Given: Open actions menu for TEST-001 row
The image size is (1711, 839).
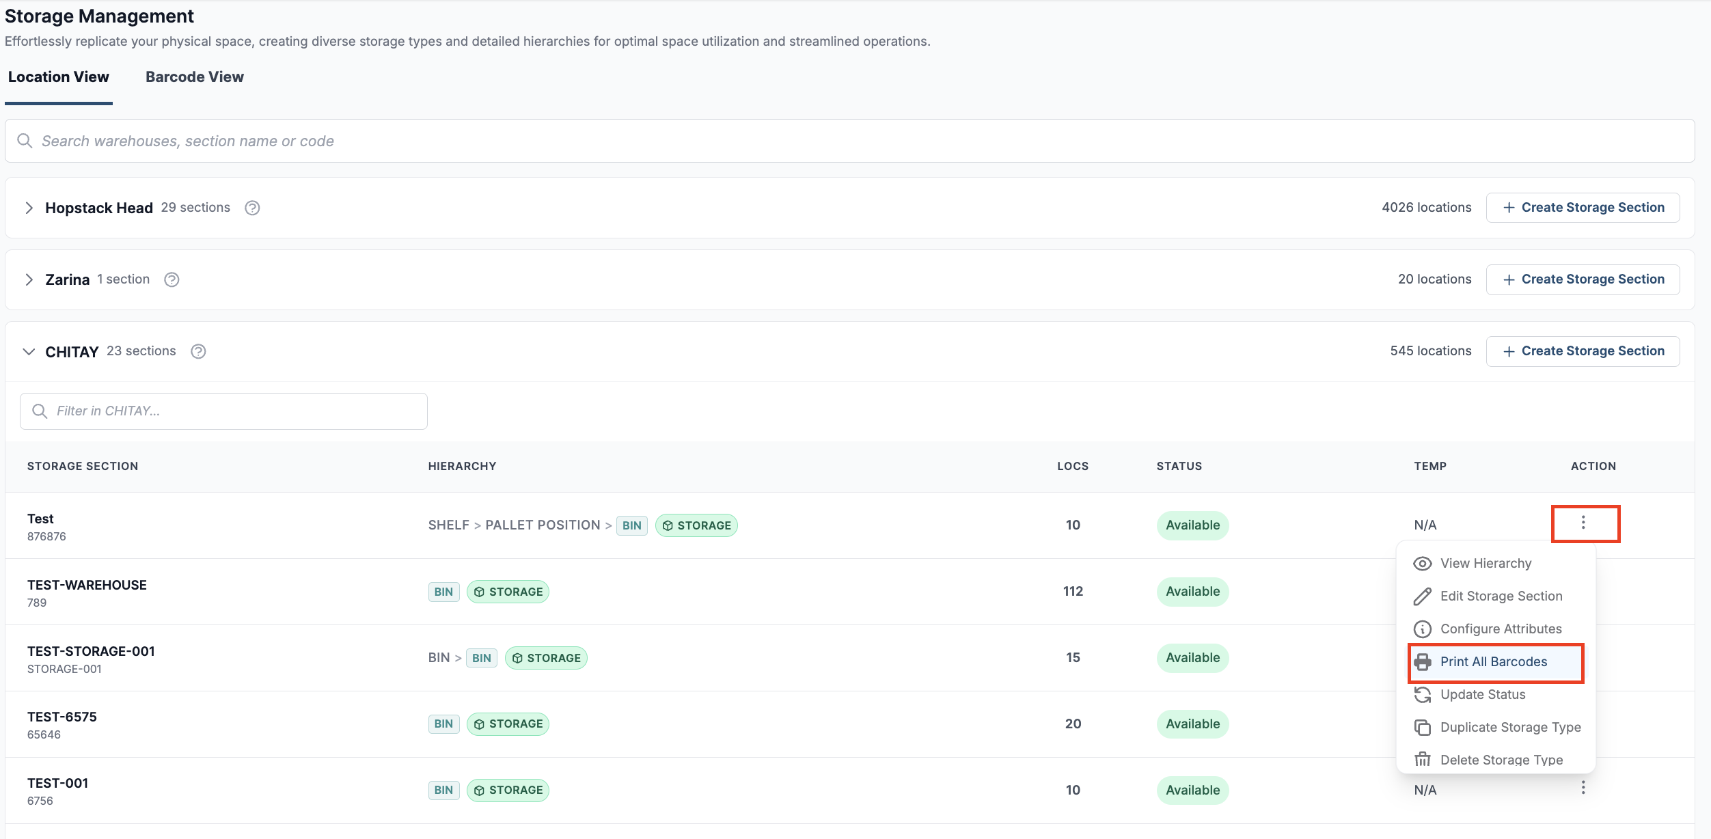Looking at the screenshot, I should (x=1583, y=788).
